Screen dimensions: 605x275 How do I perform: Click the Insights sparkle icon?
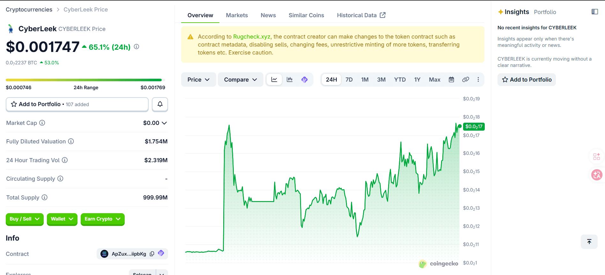tap(501, 12)
